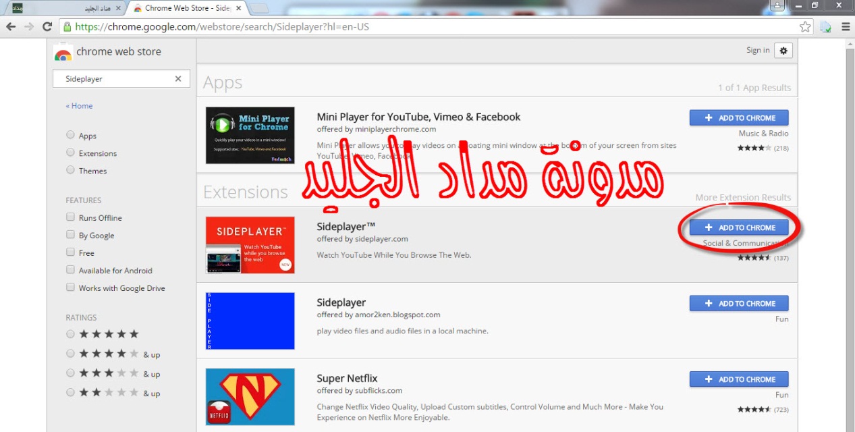Close the first Arabic-titled tab

(x=119, y=8)
